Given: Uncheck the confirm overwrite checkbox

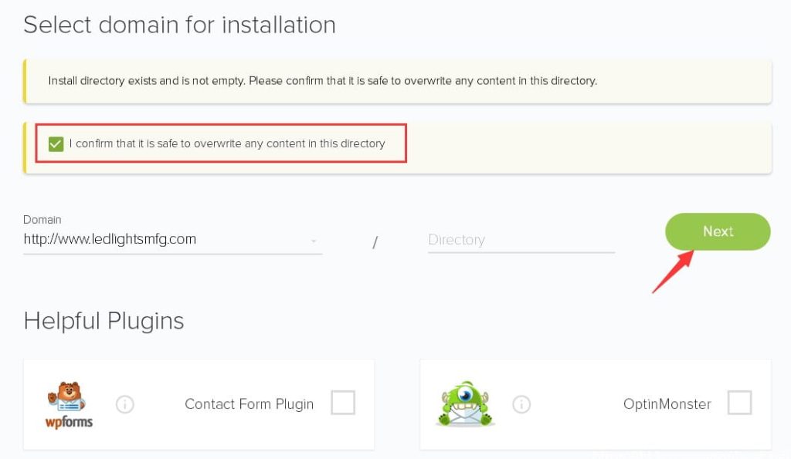Looking at the screenshot, I should click(x=56, y=143).
